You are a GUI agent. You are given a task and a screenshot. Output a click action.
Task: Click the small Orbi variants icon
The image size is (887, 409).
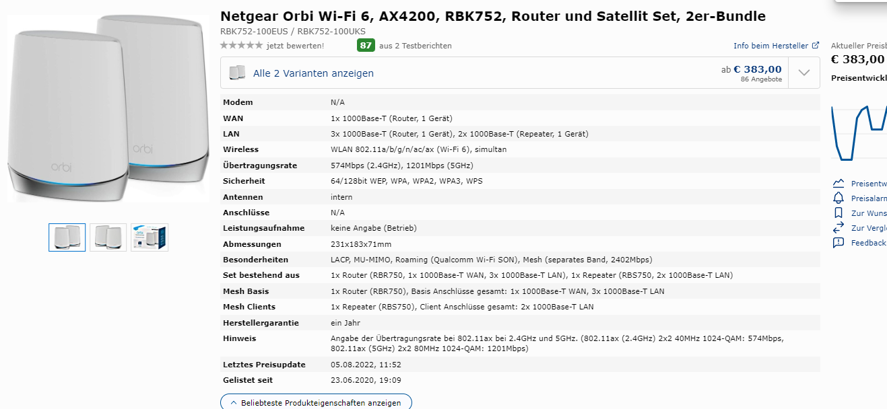click(236, 73)
